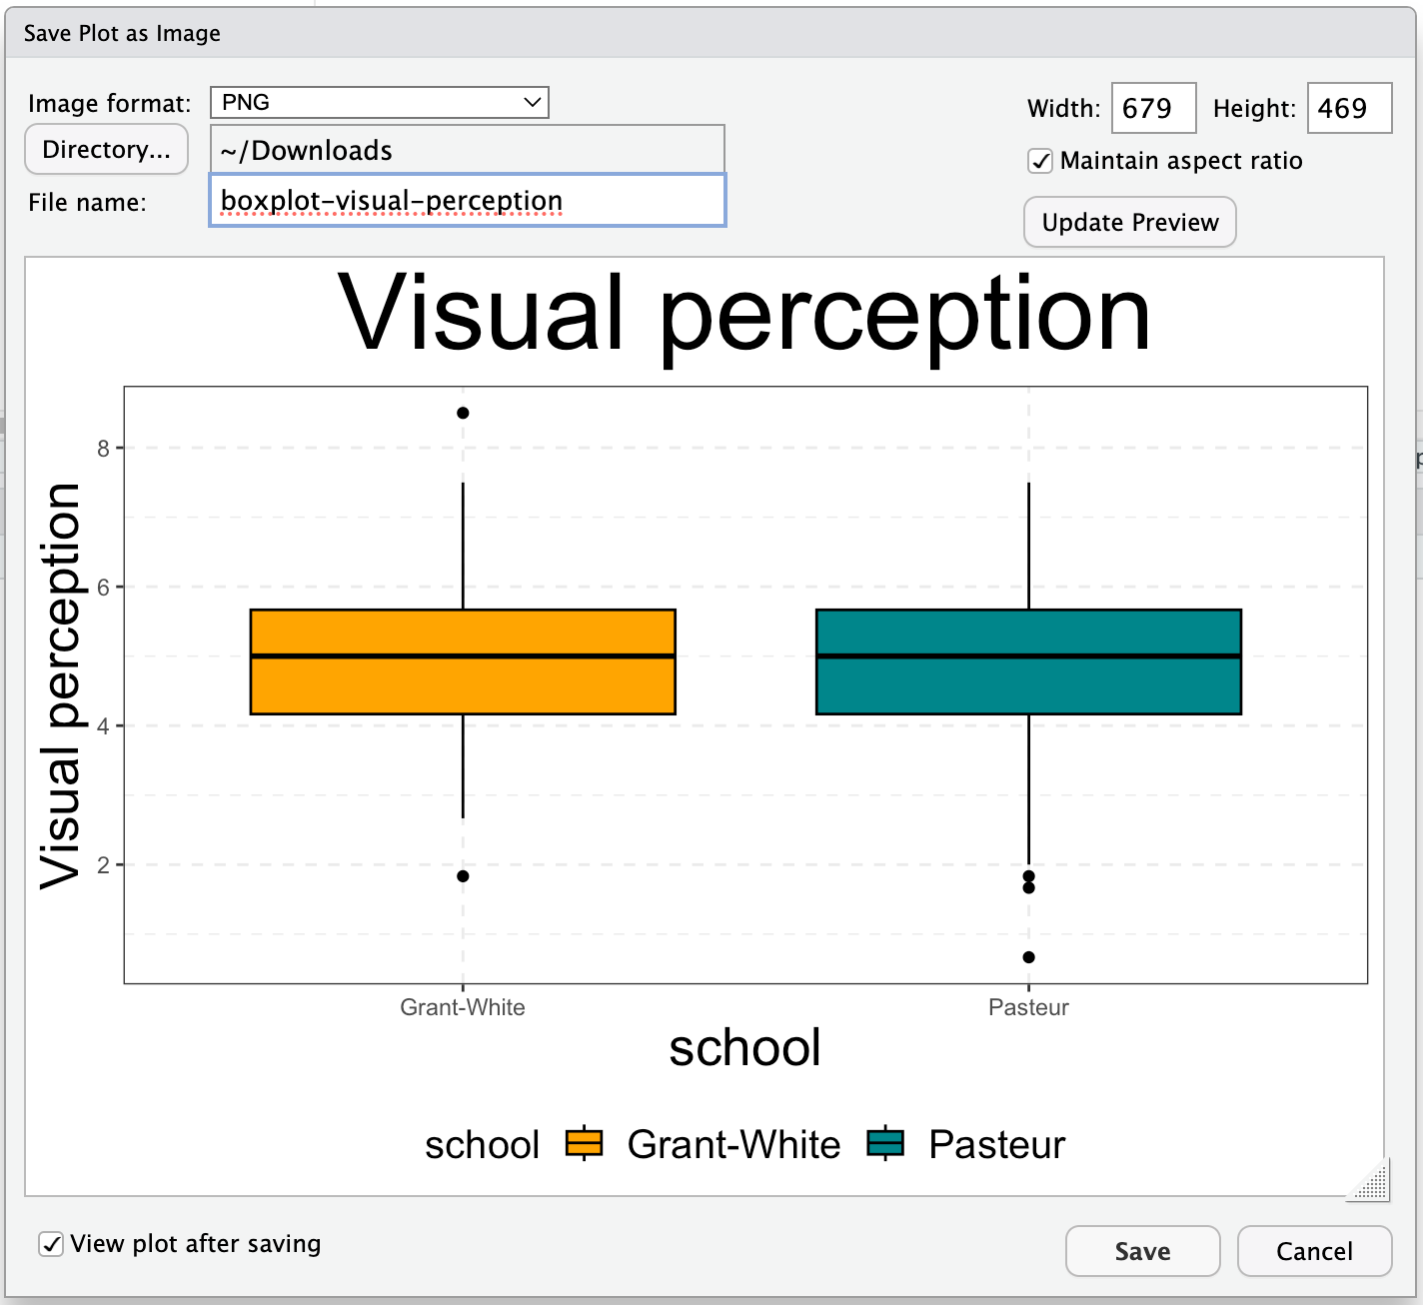Click the preview resize grip handle

click(x=1371, y=1181)
